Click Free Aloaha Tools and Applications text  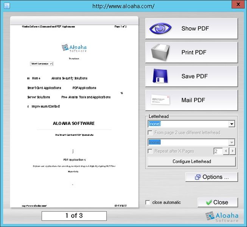point(86,97)
